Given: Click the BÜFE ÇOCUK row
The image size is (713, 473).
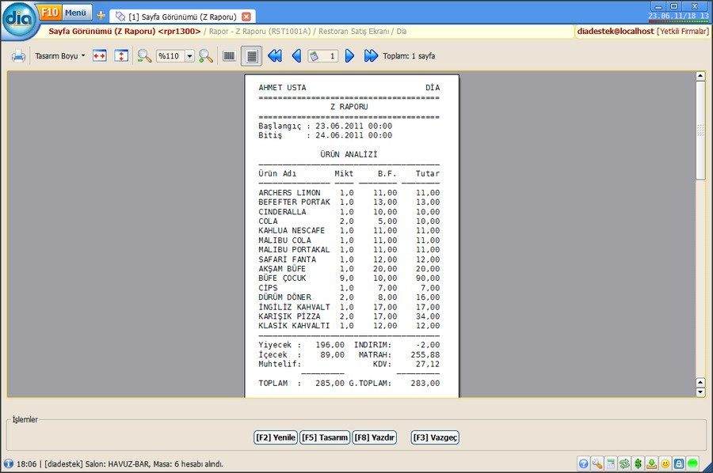Looking at the screenshot, I should pyautogui.click(x=349, y=278).
